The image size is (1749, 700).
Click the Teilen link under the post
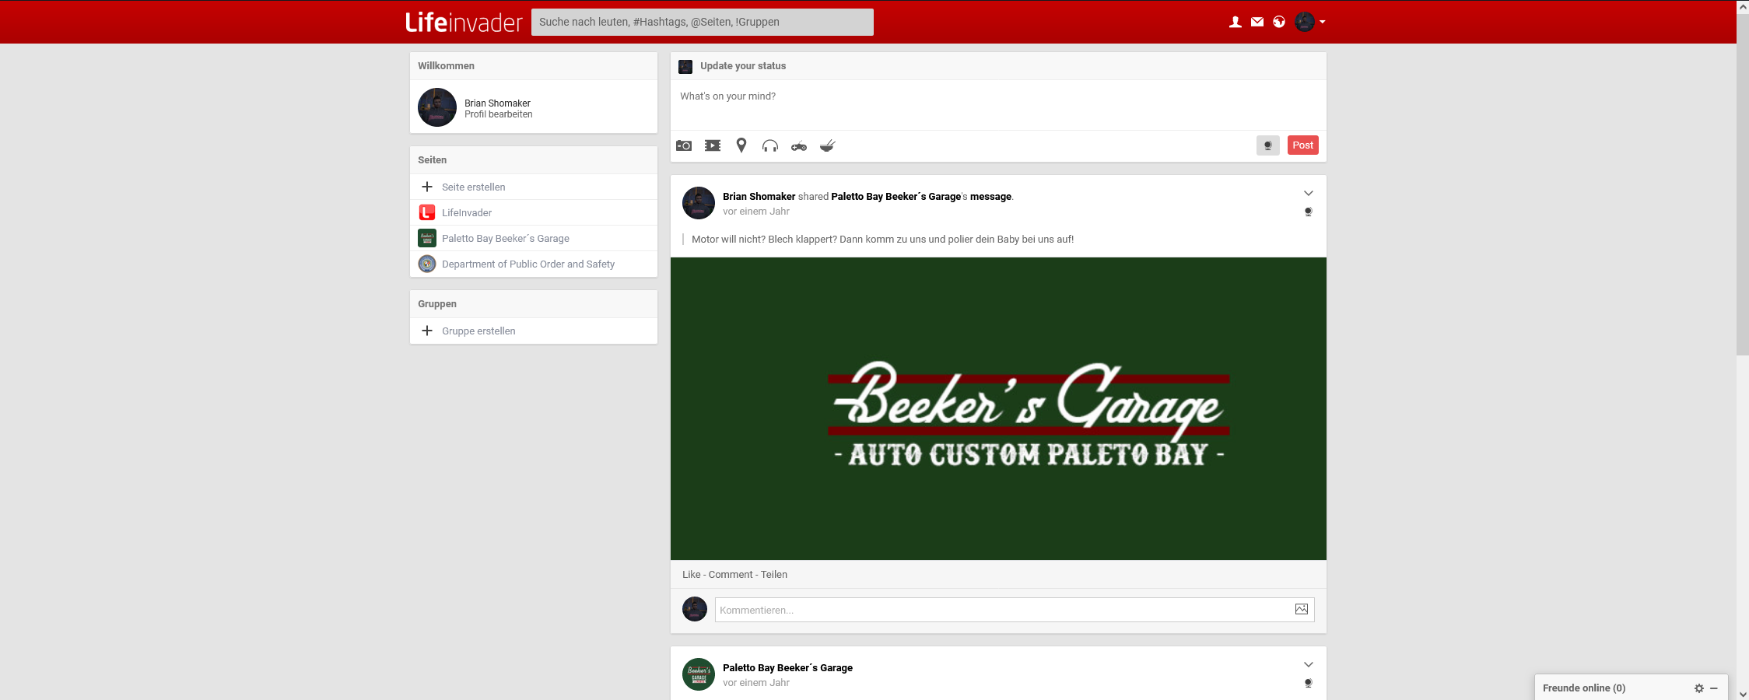[774, 575]
